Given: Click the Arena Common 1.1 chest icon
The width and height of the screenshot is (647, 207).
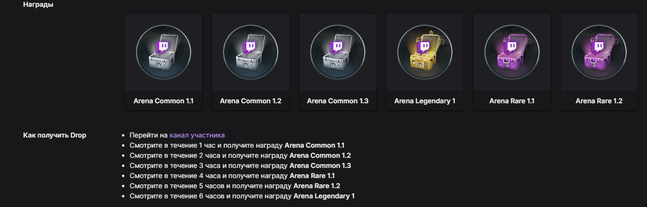Looking at the screenshot, I should [164, 52].
